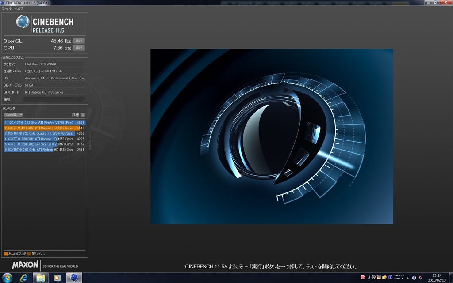Click the small IME language bar options arrow
Image resolution: width=453 pixels, height=283 pixels.
403,279
